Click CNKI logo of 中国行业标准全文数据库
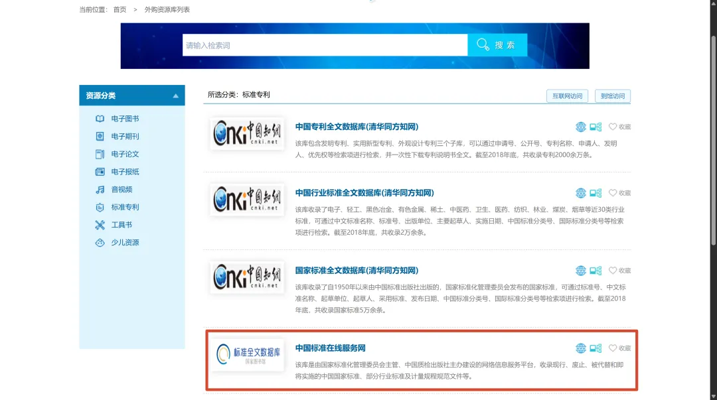 [x=247, y=199]
